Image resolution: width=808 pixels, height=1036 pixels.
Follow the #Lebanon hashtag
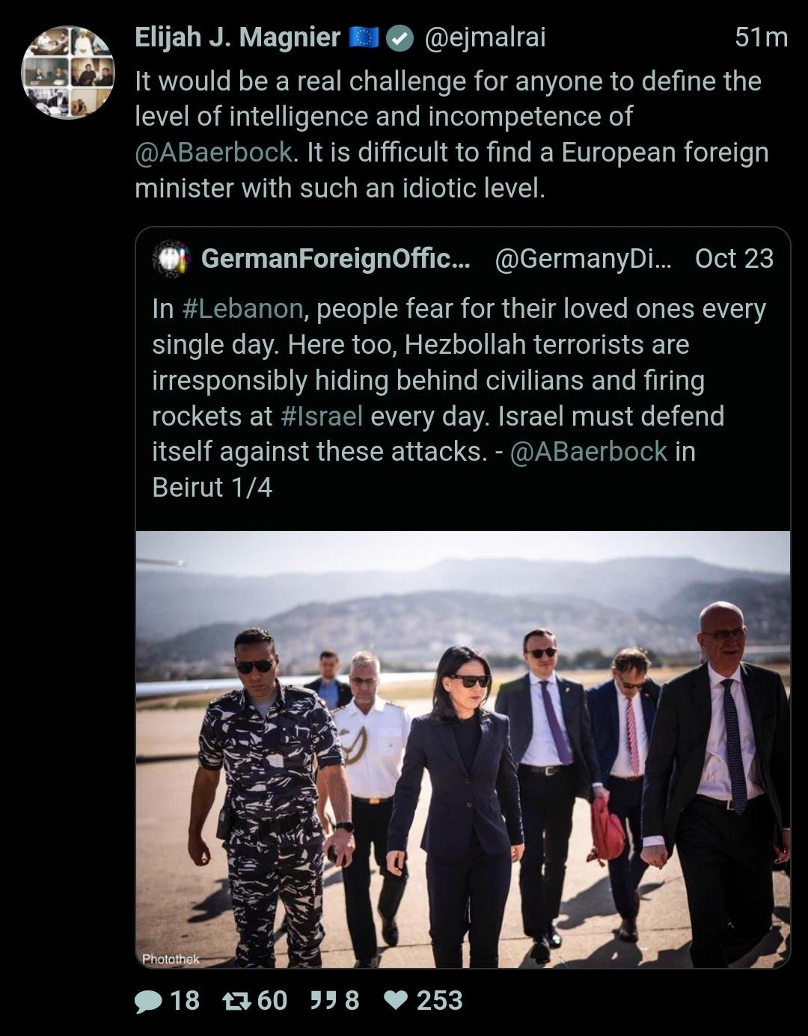(242, 309)
